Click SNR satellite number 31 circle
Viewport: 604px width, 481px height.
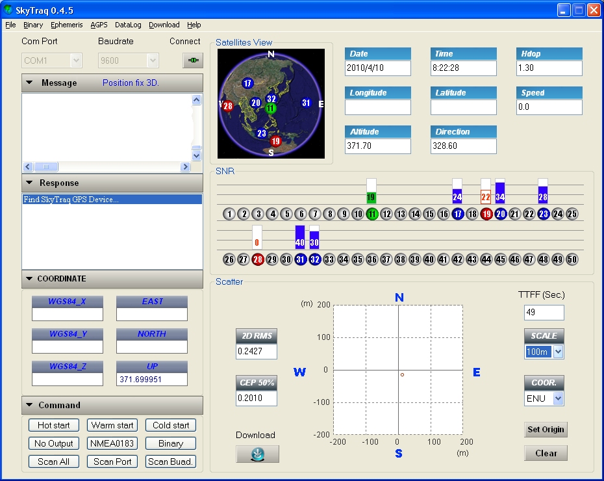[x=301, y=259]
